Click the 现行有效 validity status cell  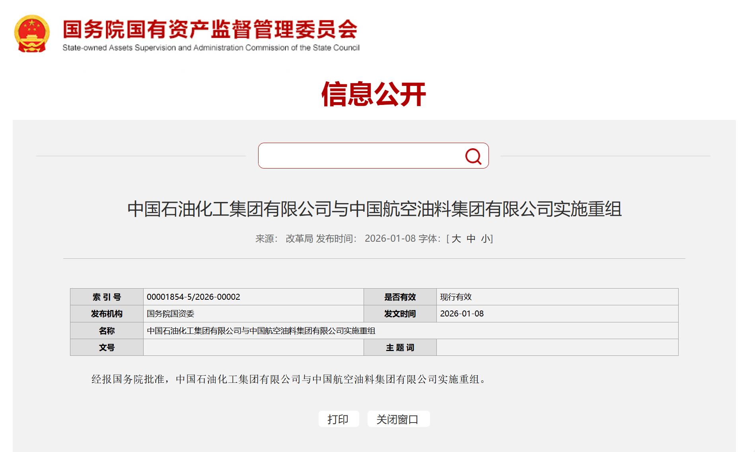(456, 297)
